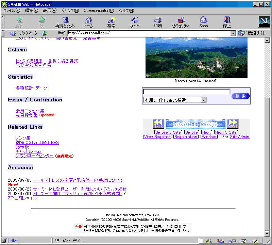Open 別館 CGI and IMG BBS link
The width and height of the screenshot is (272, 245).
pyautogui.click(x=37, y=143)
